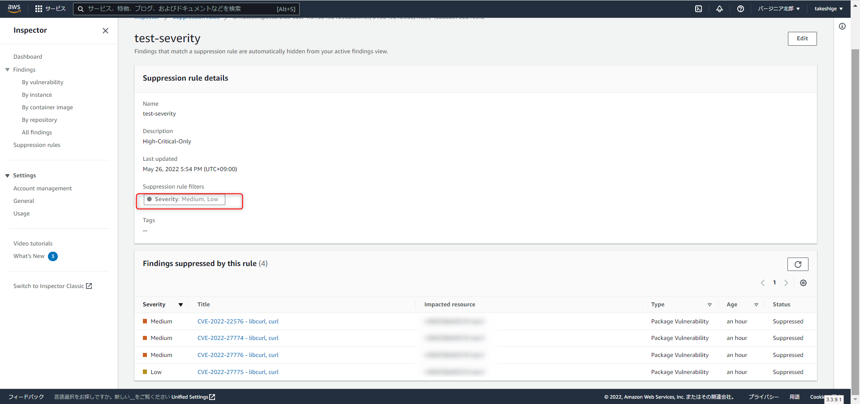Launch the CloudShell terminal icon
Screen dimensions: 860x404
pos(698,9)
